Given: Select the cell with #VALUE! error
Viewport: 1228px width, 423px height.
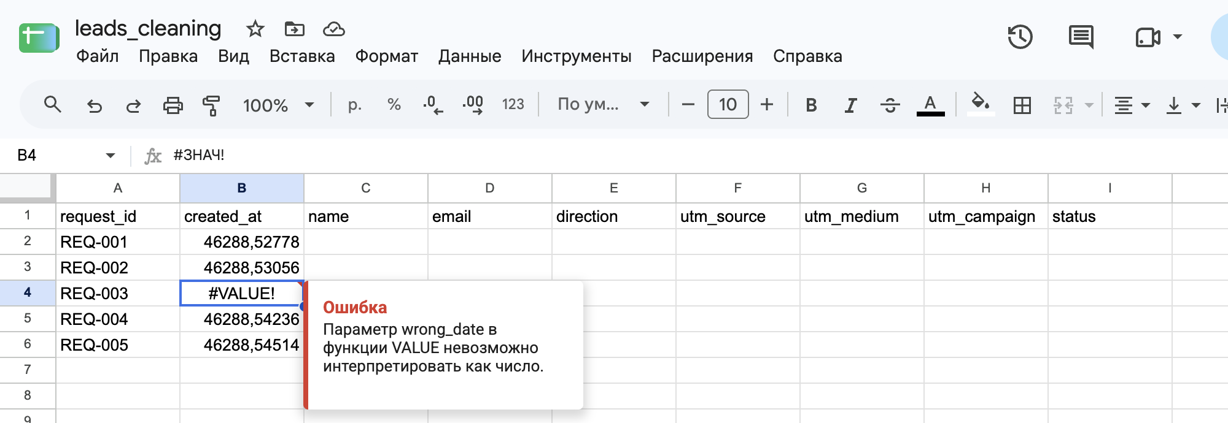Looking at the screenshot, I should 242,293.
